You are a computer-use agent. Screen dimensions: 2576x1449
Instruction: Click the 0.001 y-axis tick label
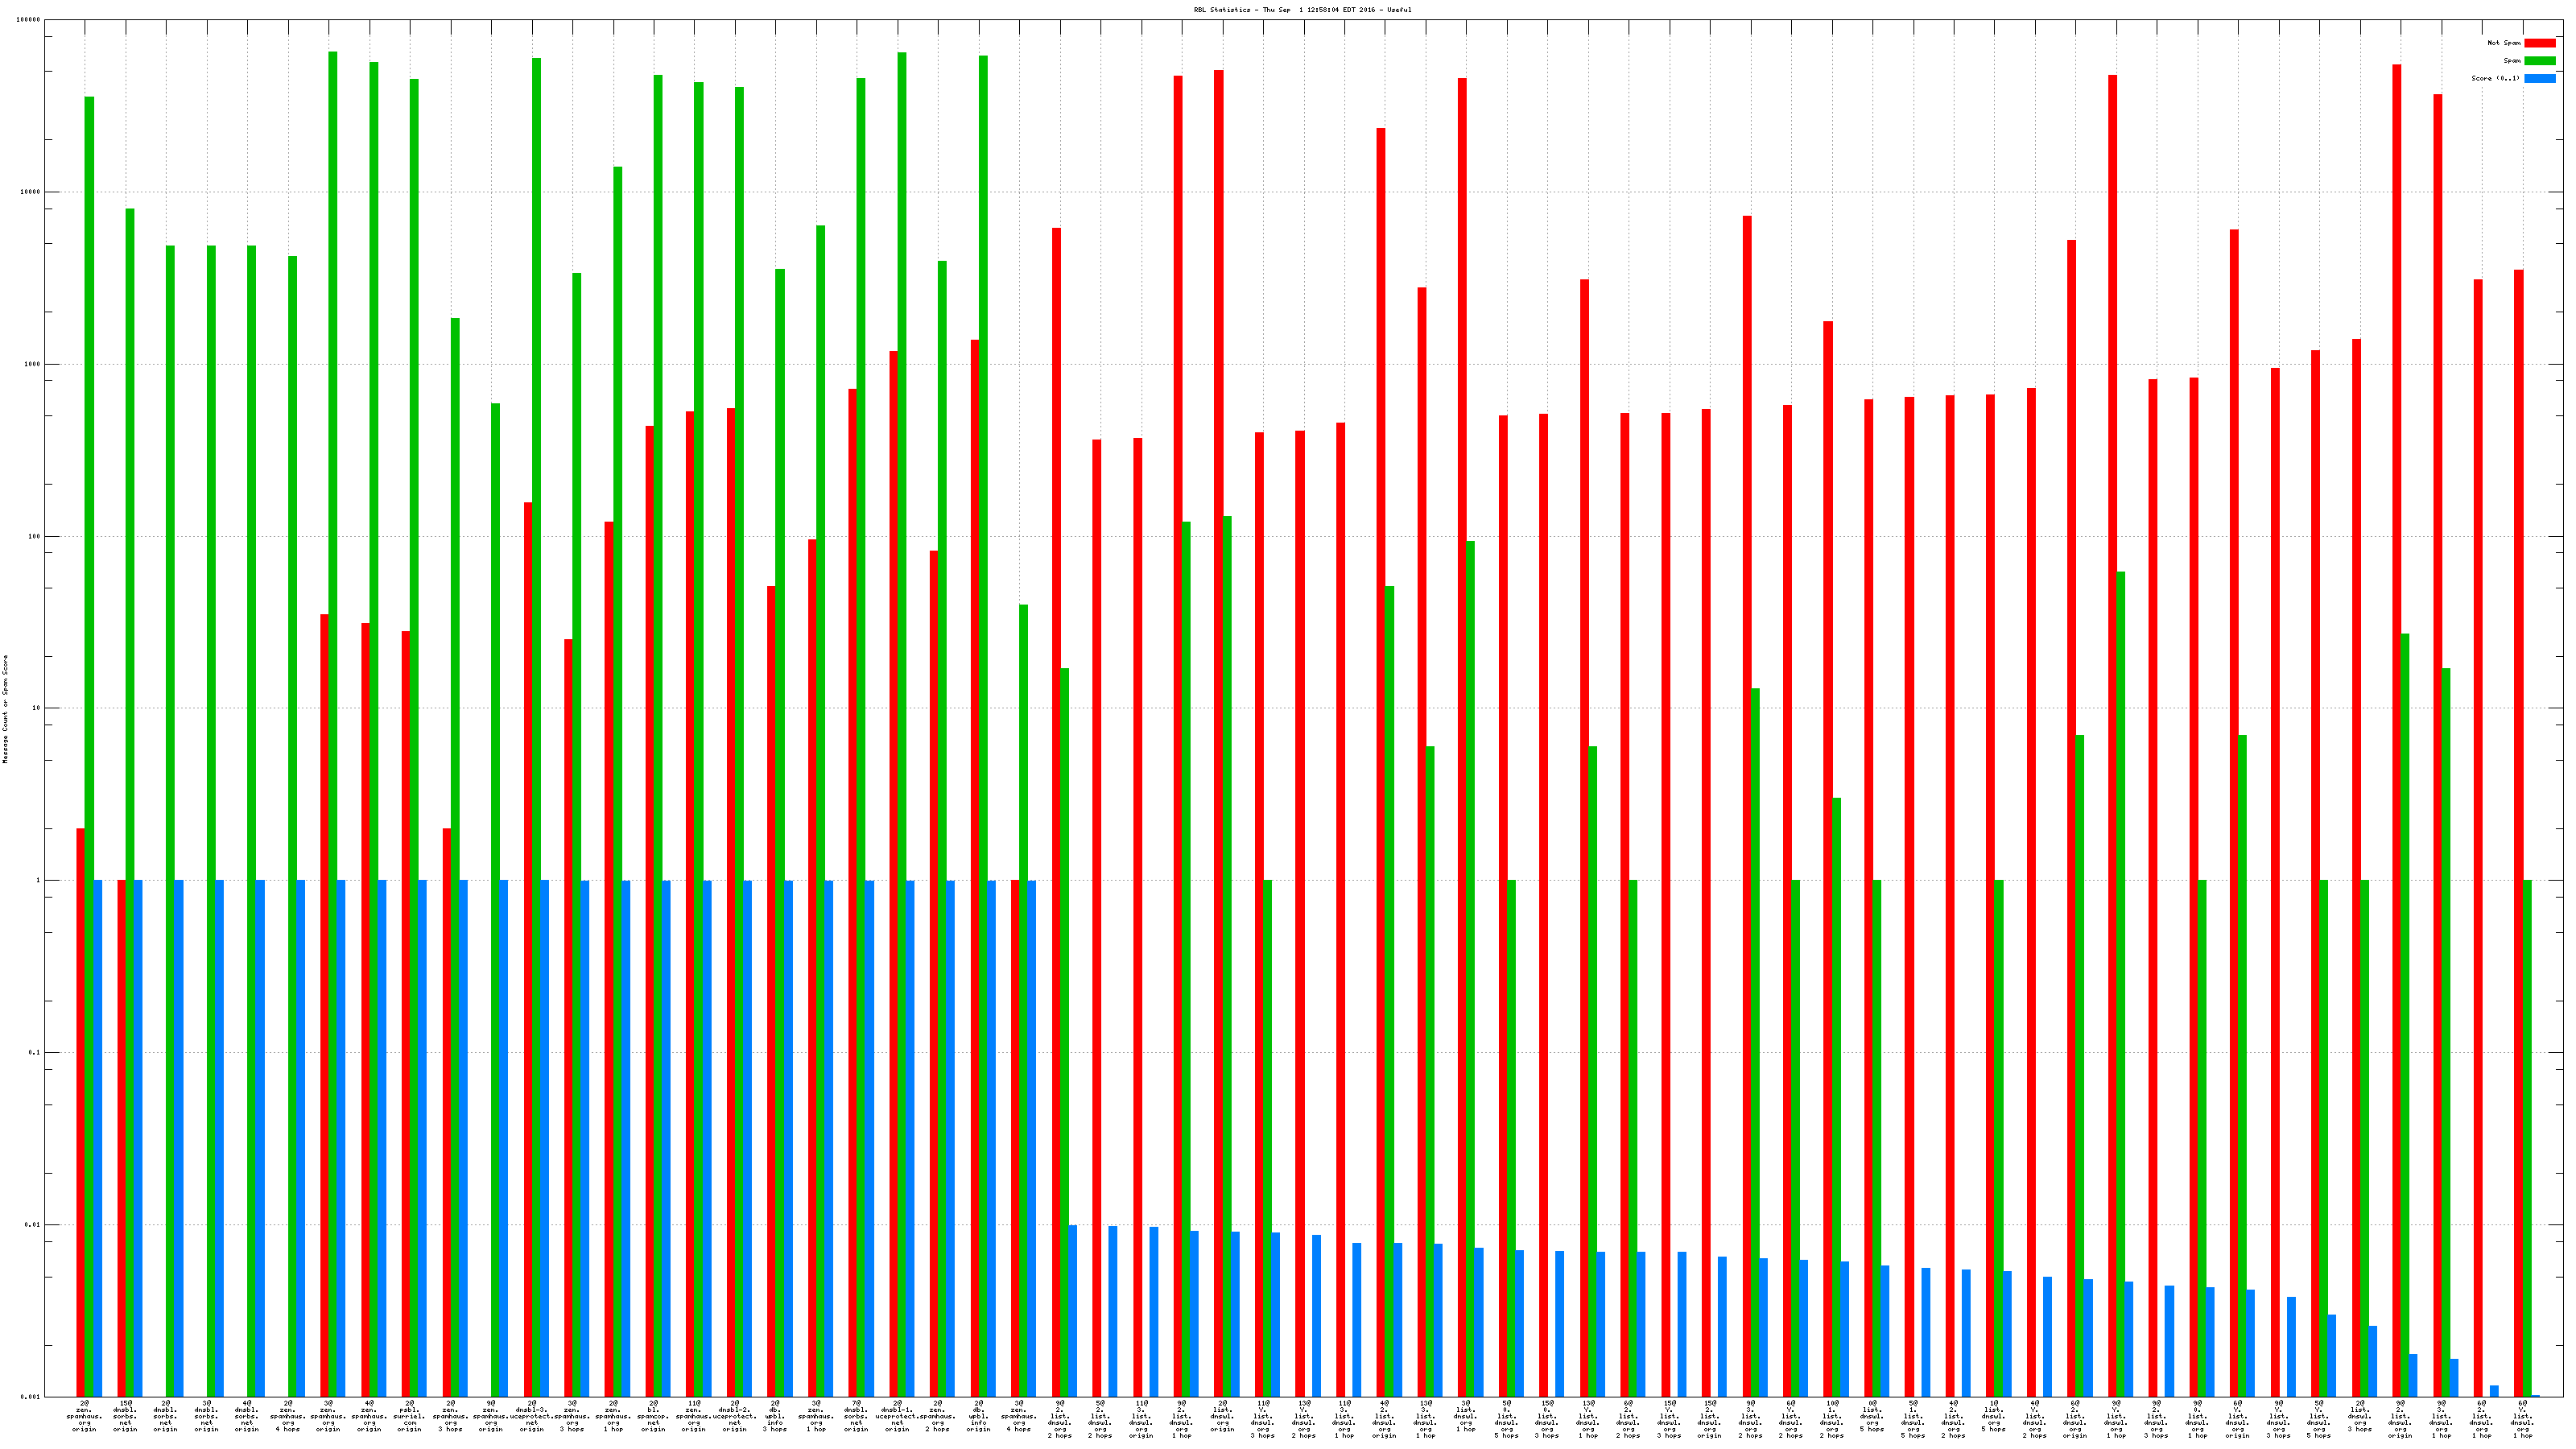(31, 1396)
